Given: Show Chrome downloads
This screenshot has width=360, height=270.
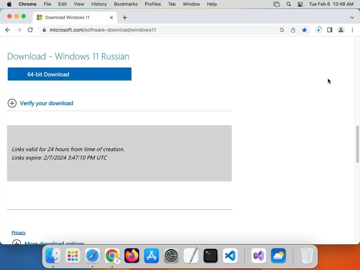Looking at the screenshot, I should [319, 30].
